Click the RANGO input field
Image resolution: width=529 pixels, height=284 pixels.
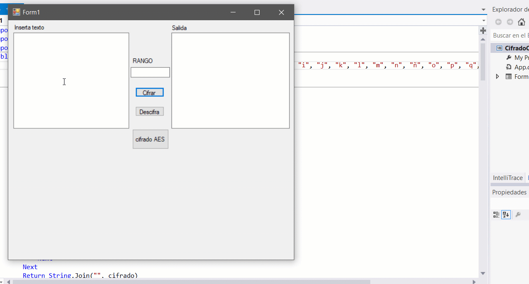(x=150, y=72)
